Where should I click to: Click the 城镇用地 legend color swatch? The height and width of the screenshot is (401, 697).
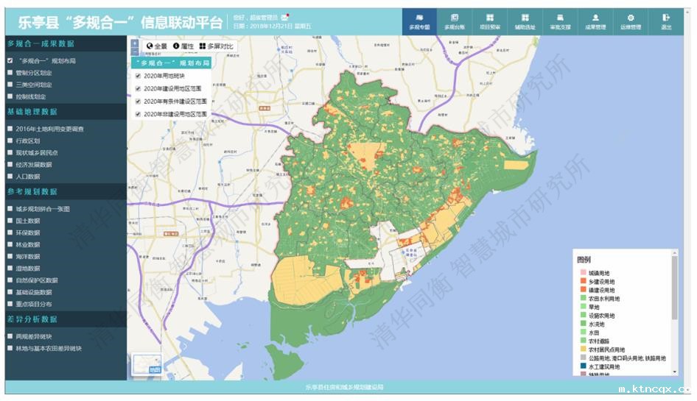pos(582,274)
